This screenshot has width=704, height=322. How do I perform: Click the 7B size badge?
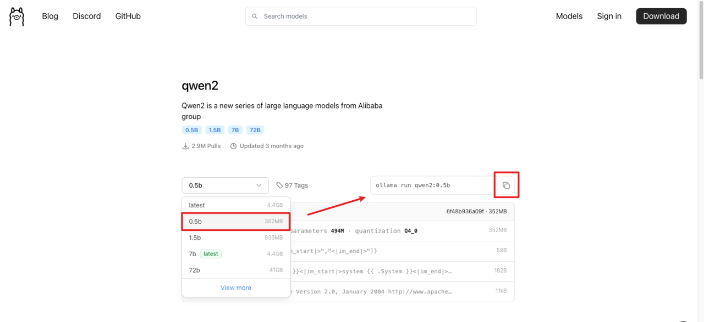[x=235, y=130]
